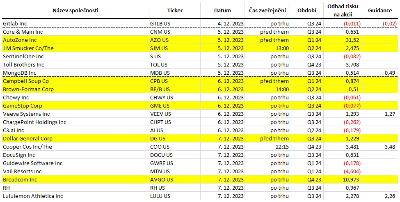Click the AutoZone Inc highlighted row name
This screenshot has width=400, height=202.
(x=20, y=40)
